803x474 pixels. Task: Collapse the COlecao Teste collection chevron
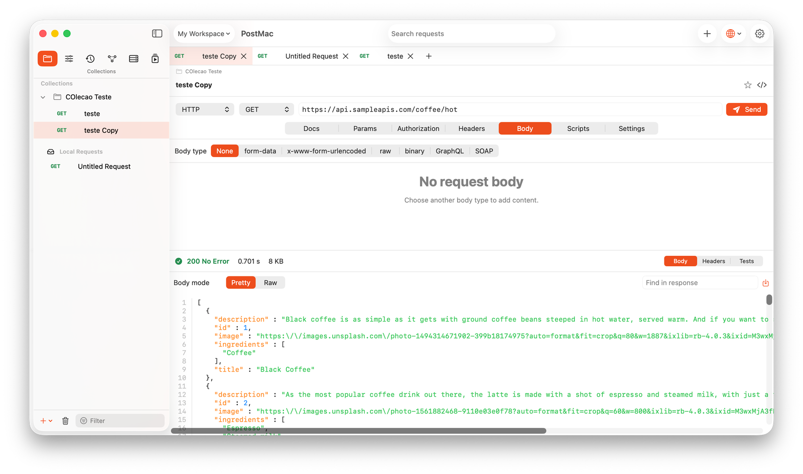click(43, 97)
